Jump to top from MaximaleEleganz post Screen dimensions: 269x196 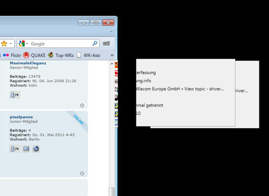(x=82, y=106)
